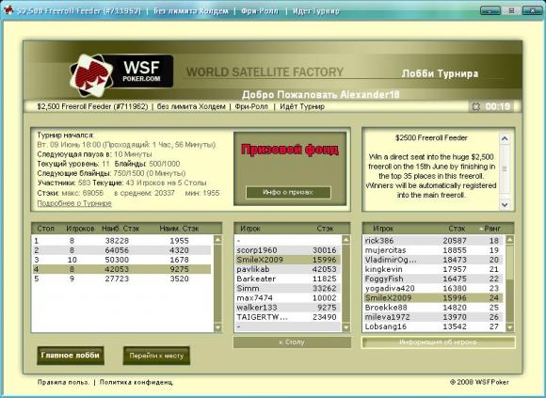The image size is (546, 398).
Task: Click scroll down arrow of ranking list
Action: [510, 327]
